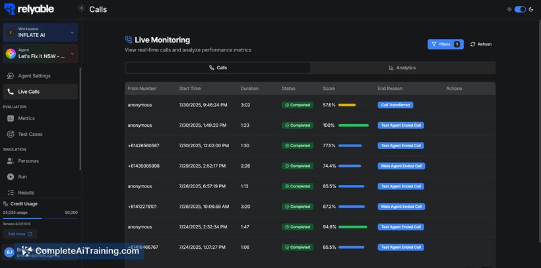541x268 pixels.
Task: Select the call from +61435085998
Action: point(310,166)
